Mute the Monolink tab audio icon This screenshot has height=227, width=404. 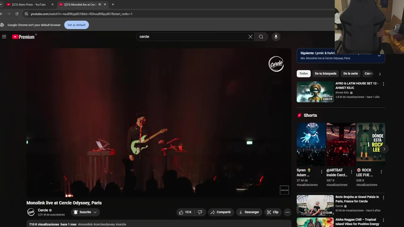click(x=100, y=4)
